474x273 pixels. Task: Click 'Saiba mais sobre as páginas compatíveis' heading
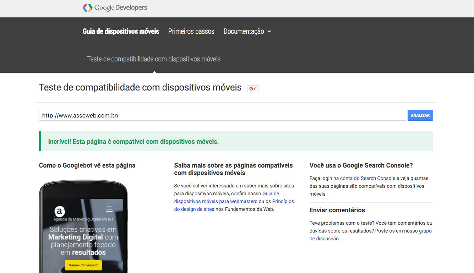[233, 169]
